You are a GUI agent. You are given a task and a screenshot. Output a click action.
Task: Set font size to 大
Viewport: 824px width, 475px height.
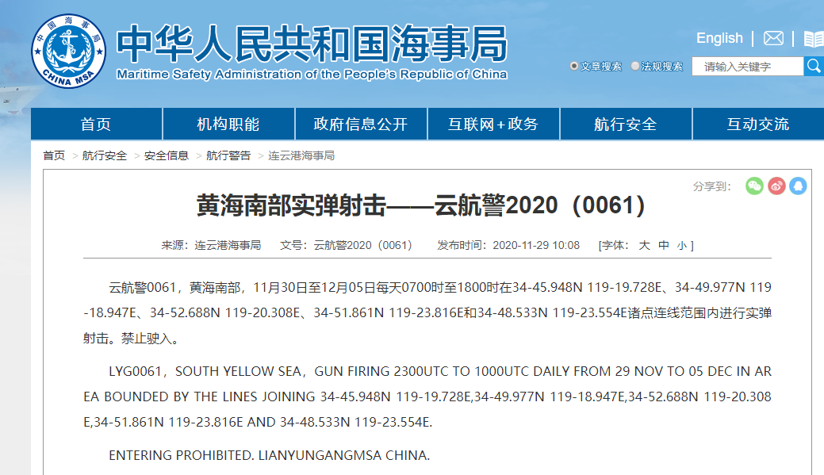point(645,246)
